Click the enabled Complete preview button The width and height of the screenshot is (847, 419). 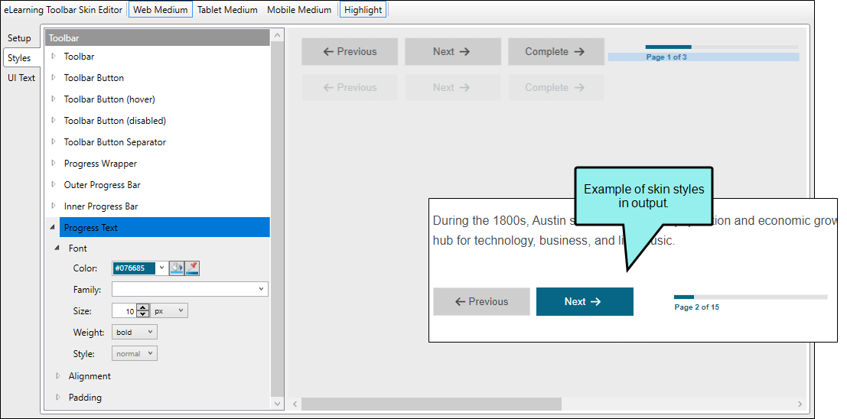point(555,52)
